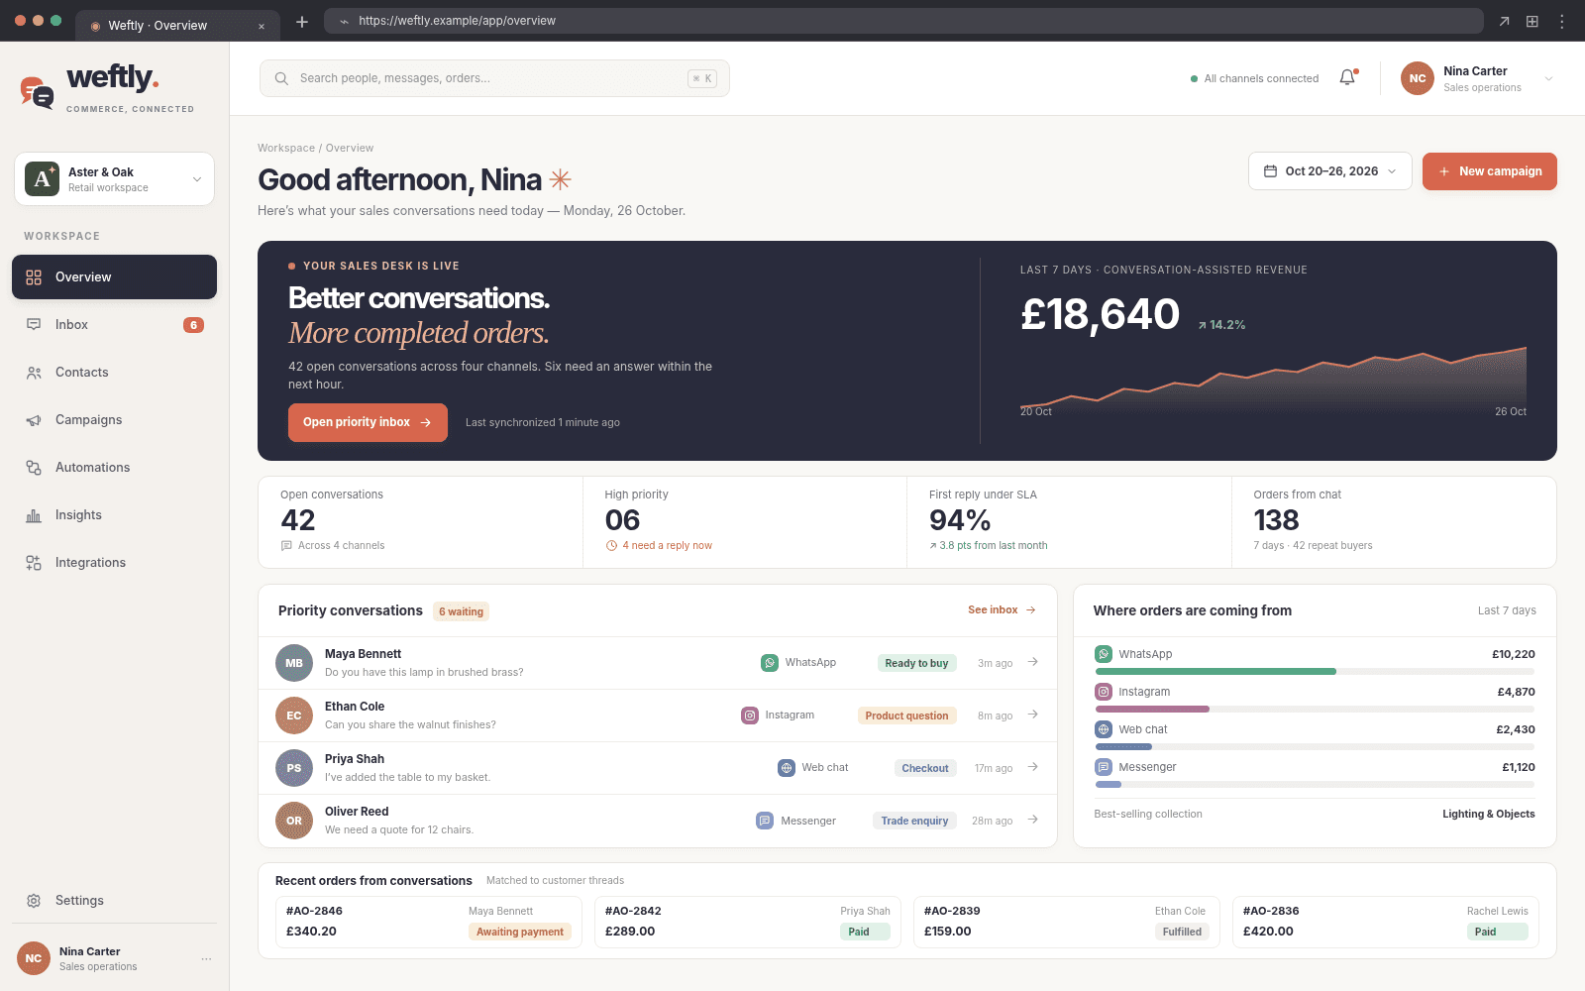Click the 6 waiting badge

(462, 611)
